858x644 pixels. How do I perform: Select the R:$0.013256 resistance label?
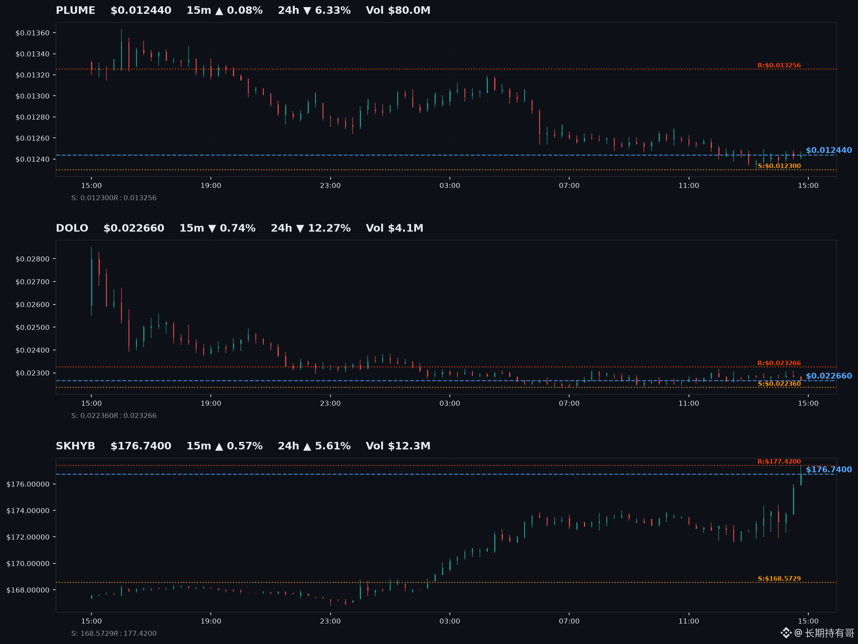(779, 65)
